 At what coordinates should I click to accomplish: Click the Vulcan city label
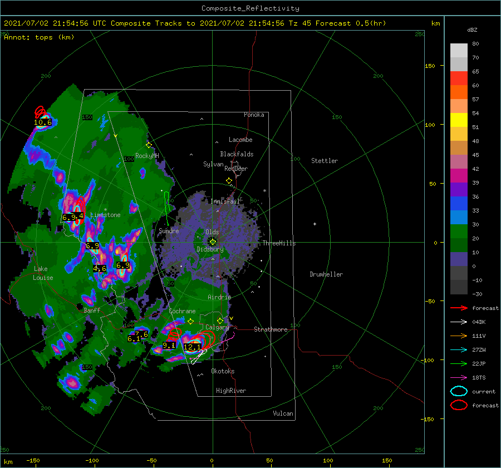283,413
